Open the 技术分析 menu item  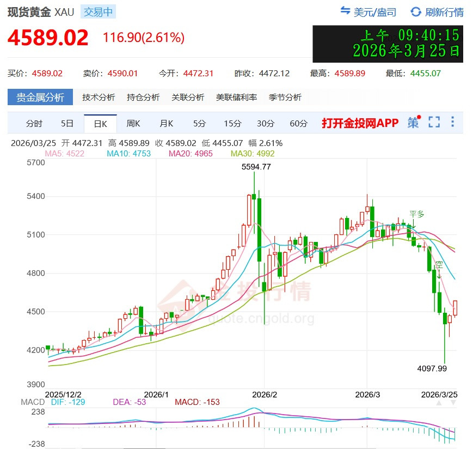click(99, 98)
